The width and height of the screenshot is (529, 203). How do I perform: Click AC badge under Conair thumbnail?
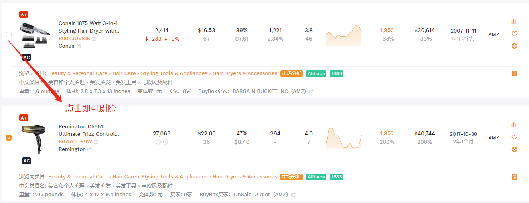pos(26,58)
